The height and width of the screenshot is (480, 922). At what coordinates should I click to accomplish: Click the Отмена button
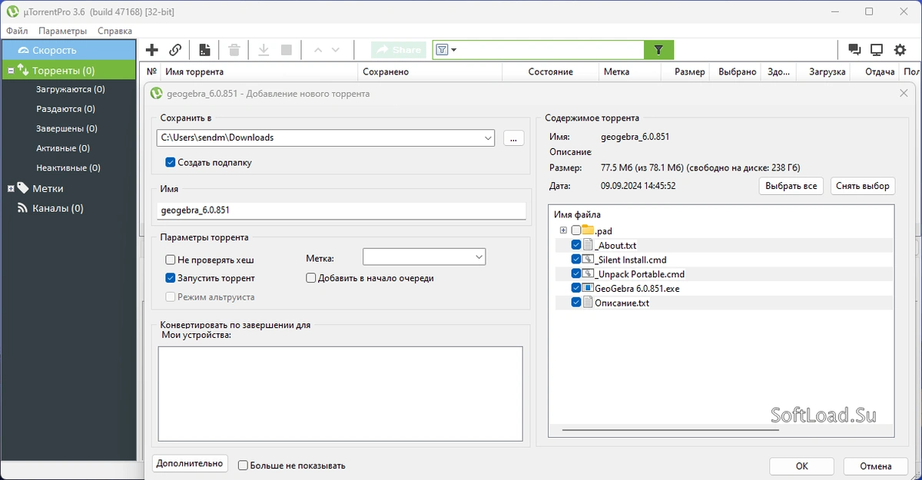coord(875,466)
